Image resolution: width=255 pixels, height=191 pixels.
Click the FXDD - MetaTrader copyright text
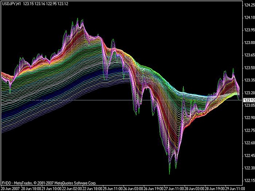point(49,183)
